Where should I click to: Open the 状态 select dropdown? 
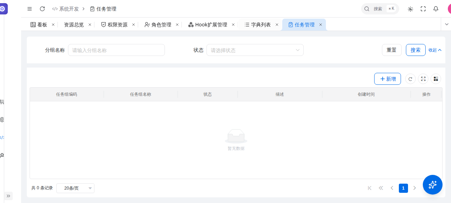pyautogui.click(x=255, y=50)
